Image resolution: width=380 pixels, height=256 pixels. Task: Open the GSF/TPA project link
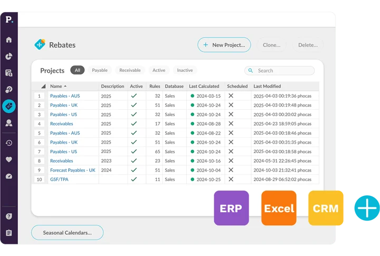(59, 179)
